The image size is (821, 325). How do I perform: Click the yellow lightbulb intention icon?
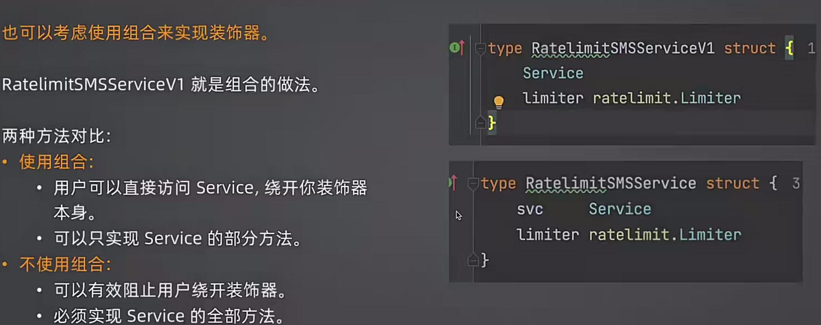tap(498, 102)
